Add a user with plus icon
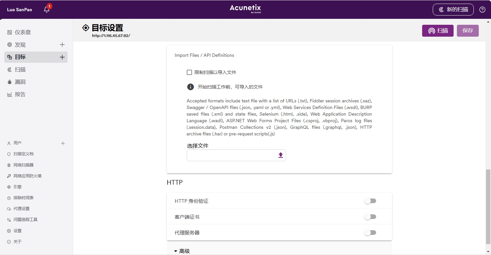The image size is (491, 255). pyautogui.click(x=63, y=143)
